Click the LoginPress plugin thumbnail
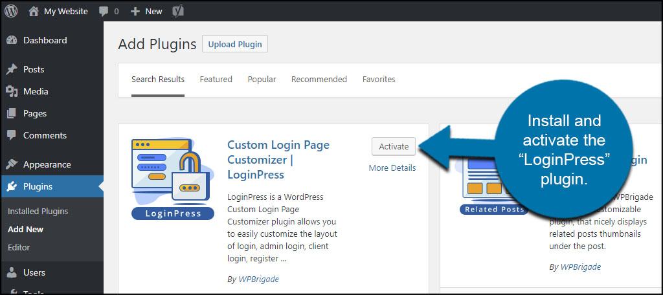The height and width of the screenshot is (295, 663). pyautogui.click(x=173, y=179)
